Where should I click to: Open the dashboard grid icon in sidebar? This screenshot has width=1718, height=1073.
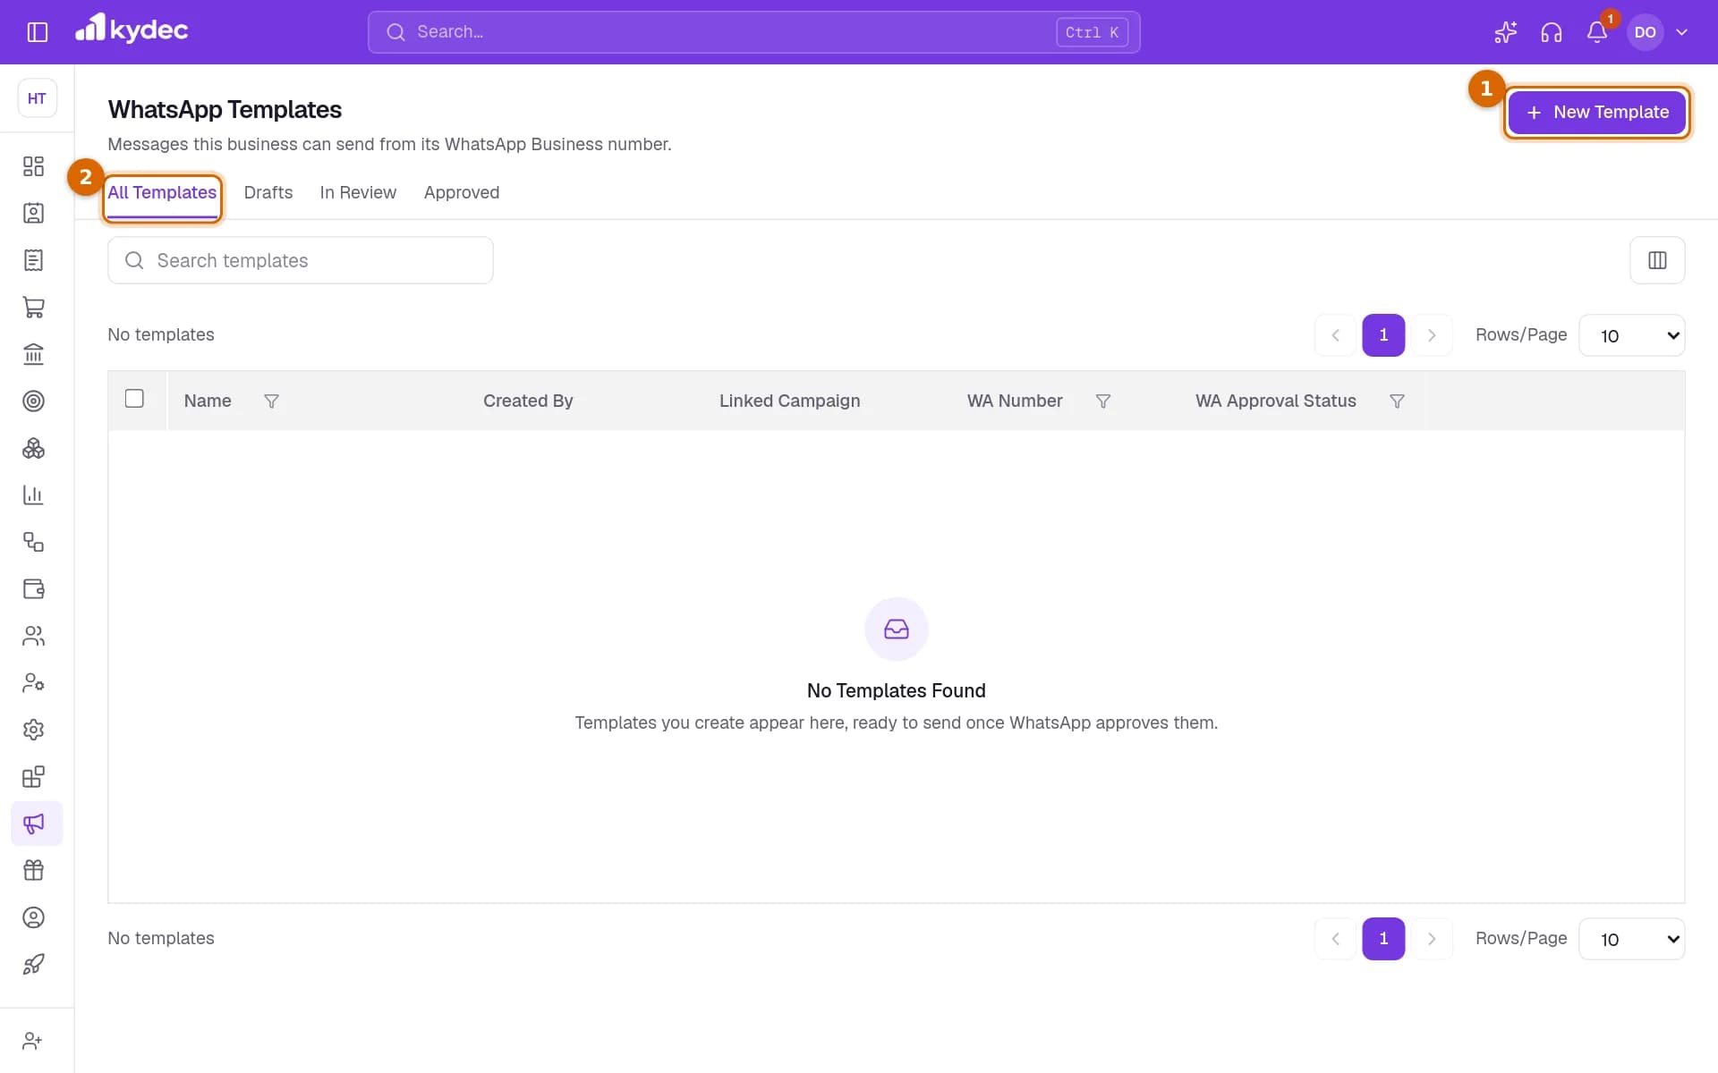coord(33,166)
